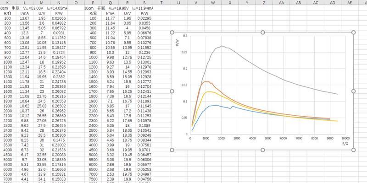Viewport: 367px width, 183px height.
Task: Click the U/V header in column R
Action: [127, 13]
